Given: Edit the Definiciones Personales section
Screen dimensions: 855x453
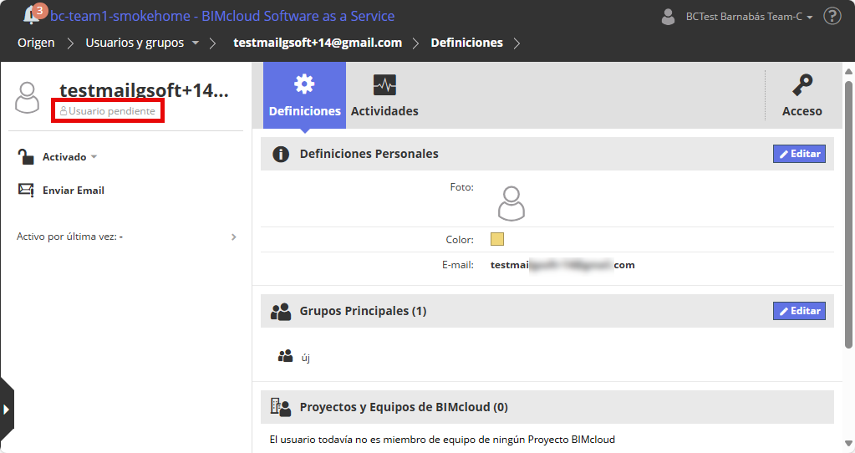Looking at the screenshot, I should [799, 154].
